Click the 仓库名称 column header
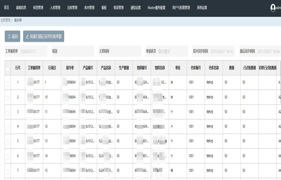 (213, 68)
